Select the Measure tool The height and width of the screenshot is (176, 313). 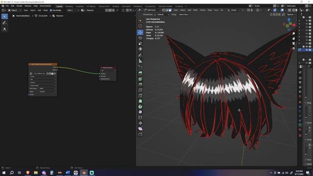pyautogui.click(x=140, y=61)
